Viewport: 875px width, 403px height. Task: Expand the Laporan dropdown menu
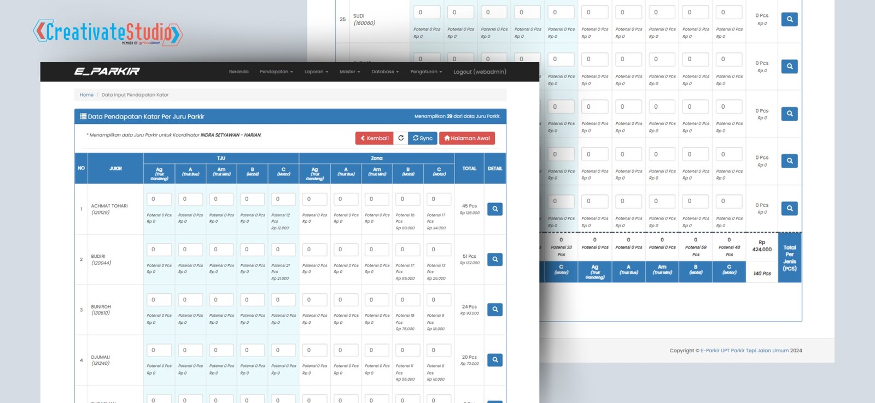click(316, 72)
